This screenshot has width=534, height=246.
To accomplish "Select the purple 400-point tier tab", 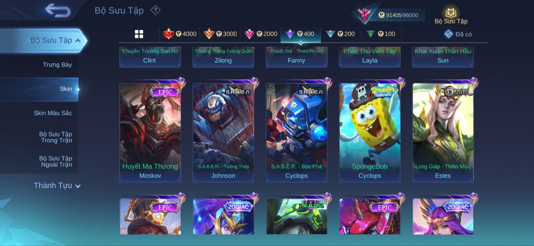I will pos(301,34).
